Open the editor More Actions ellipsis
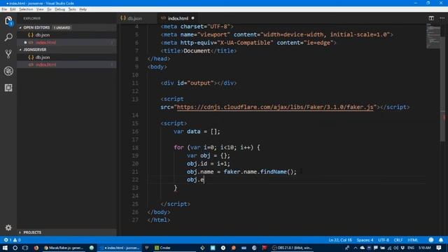The height and width of the screenshot is (252, 448). pos(442,18)
